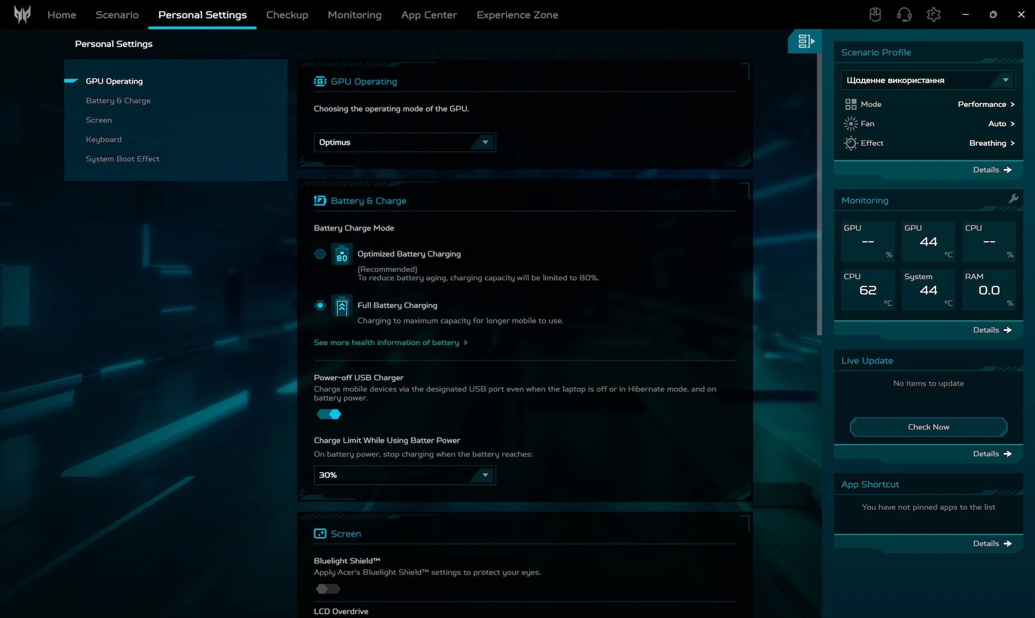
Task: Open the shield icon in title bar
Action: (x=875, y=15)
